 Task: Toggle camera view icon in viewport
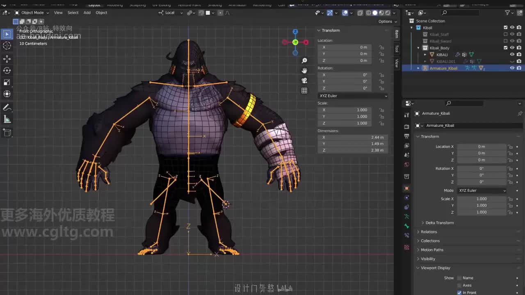[x=304, y=81]
